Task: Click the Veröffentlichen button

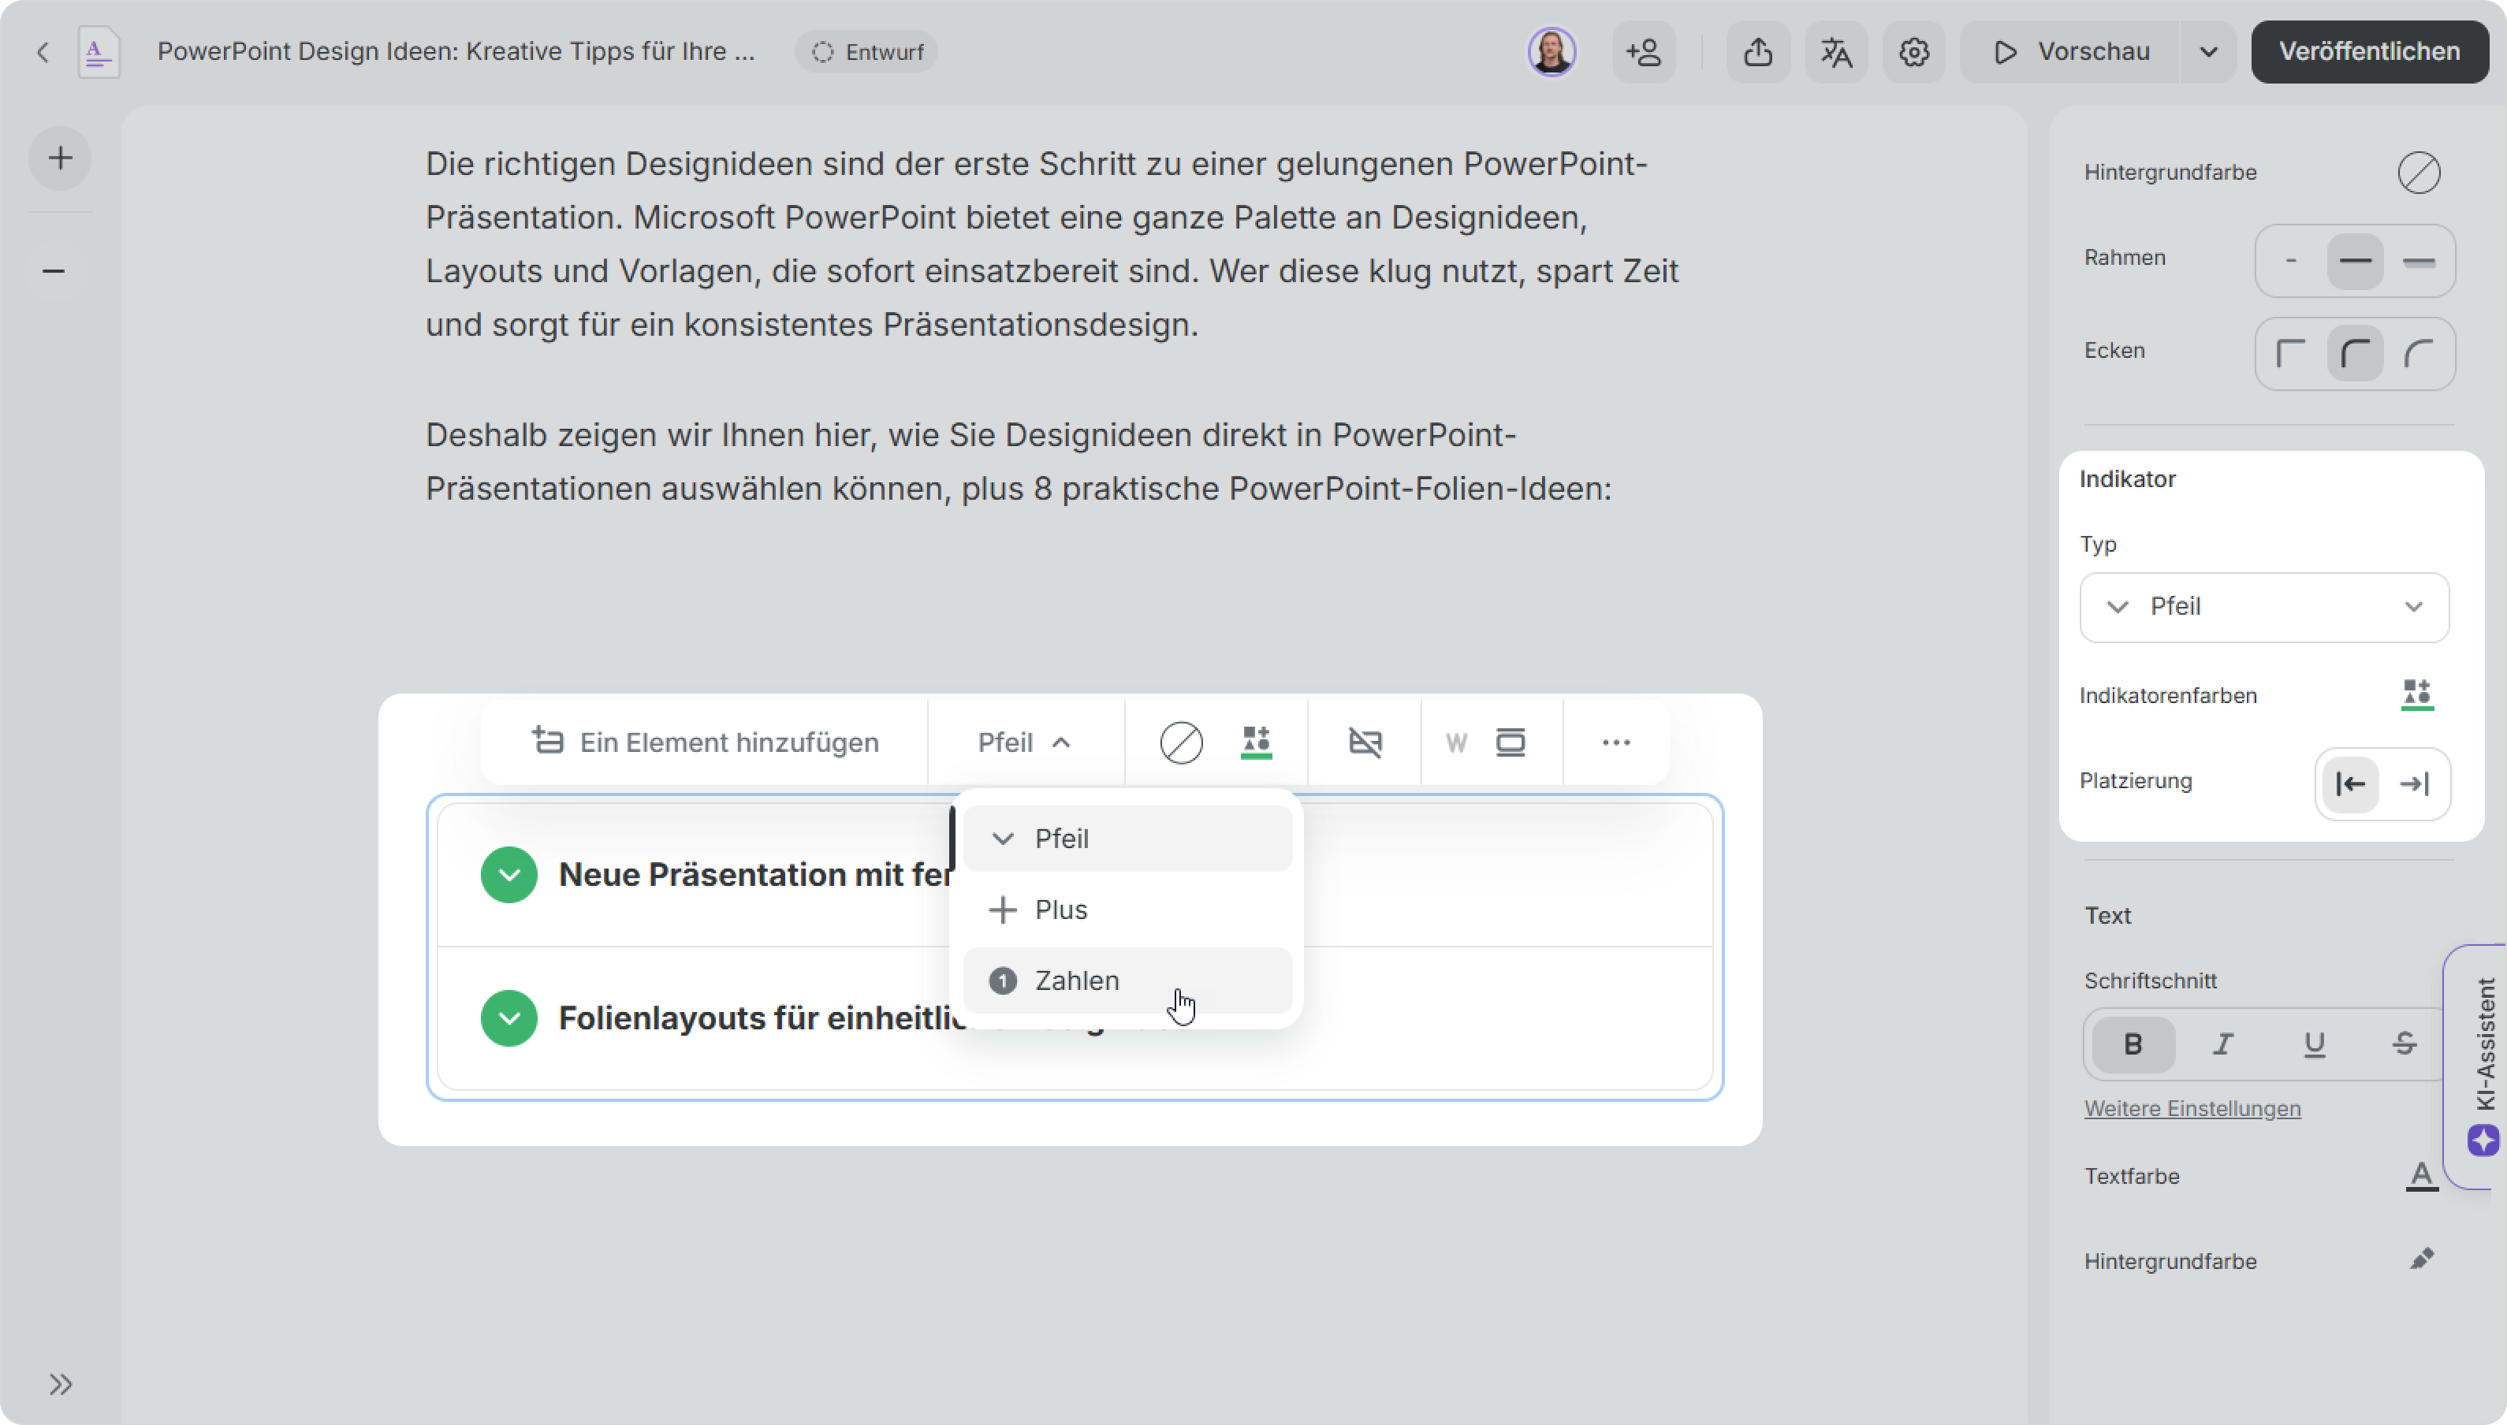Action: click(2369, 52)
